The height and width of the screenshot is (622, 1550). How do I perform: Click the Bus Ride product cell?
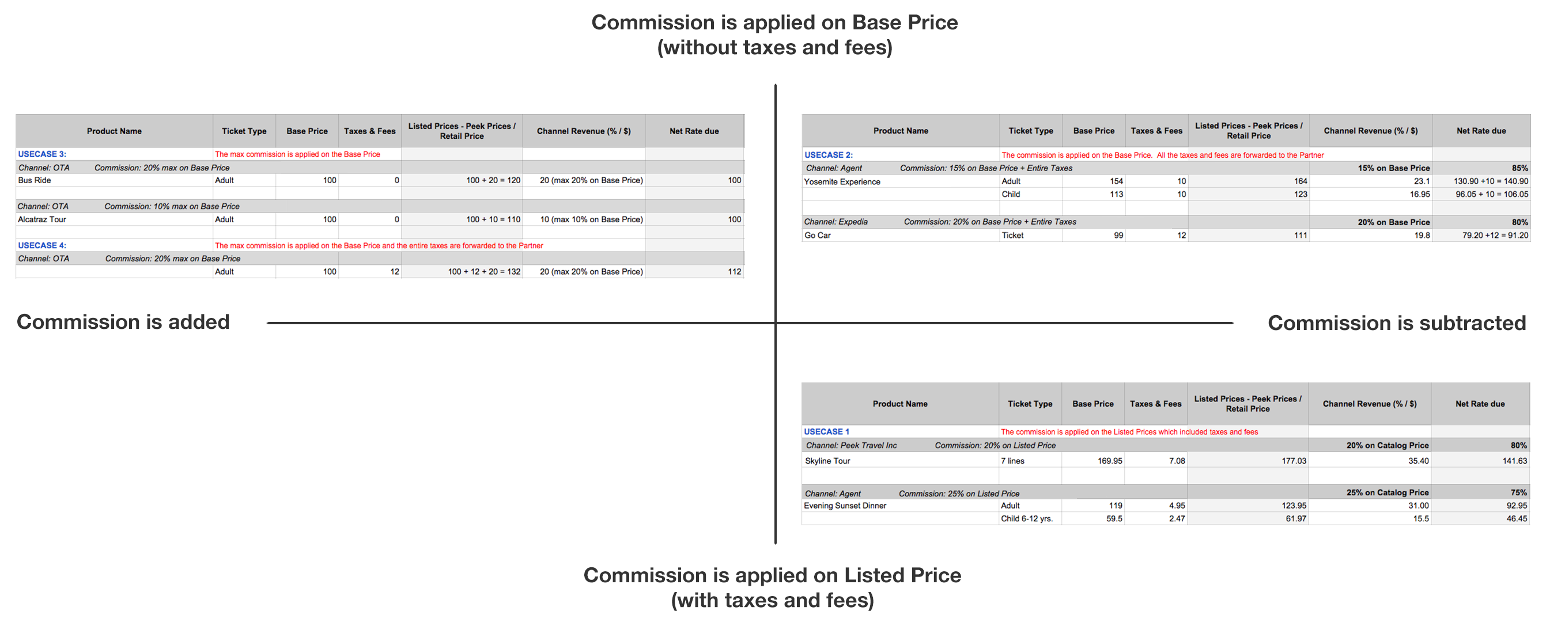(x=114, y=180)
